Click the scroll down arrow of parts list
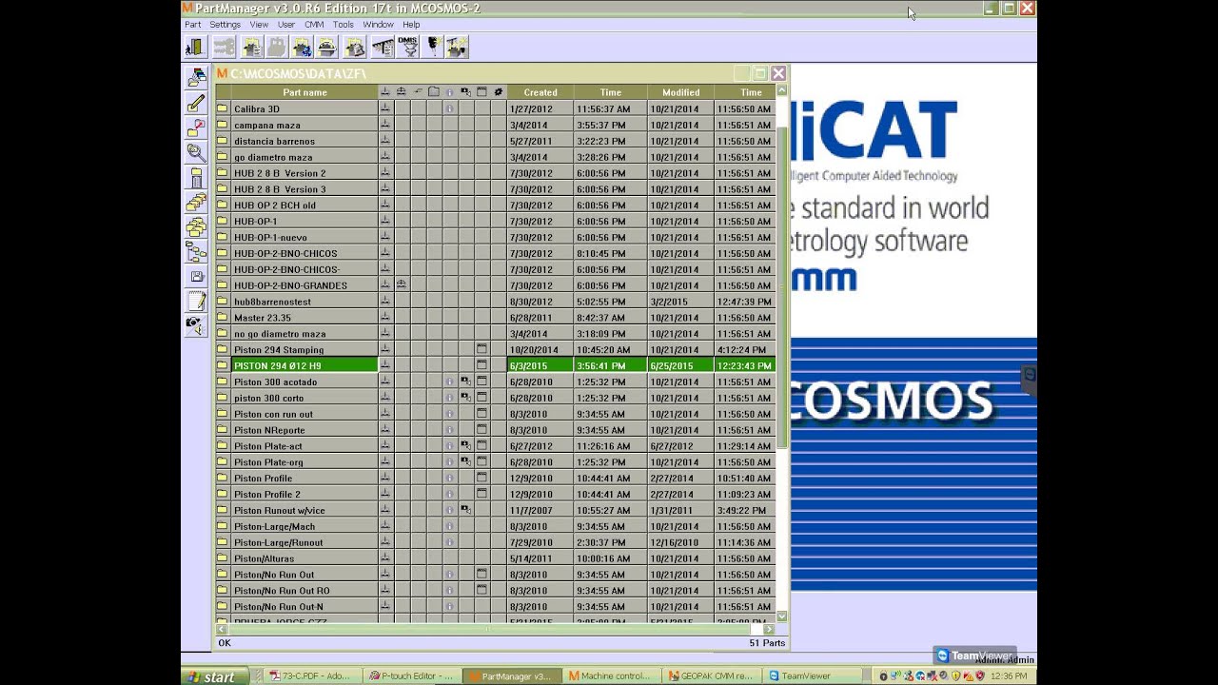The height and width of the screenshot is (685, 1218). [782, 616]
